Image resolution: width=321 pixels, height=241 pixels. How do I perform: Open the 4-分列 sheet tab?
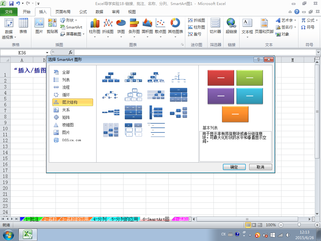[x=100, y=219]
